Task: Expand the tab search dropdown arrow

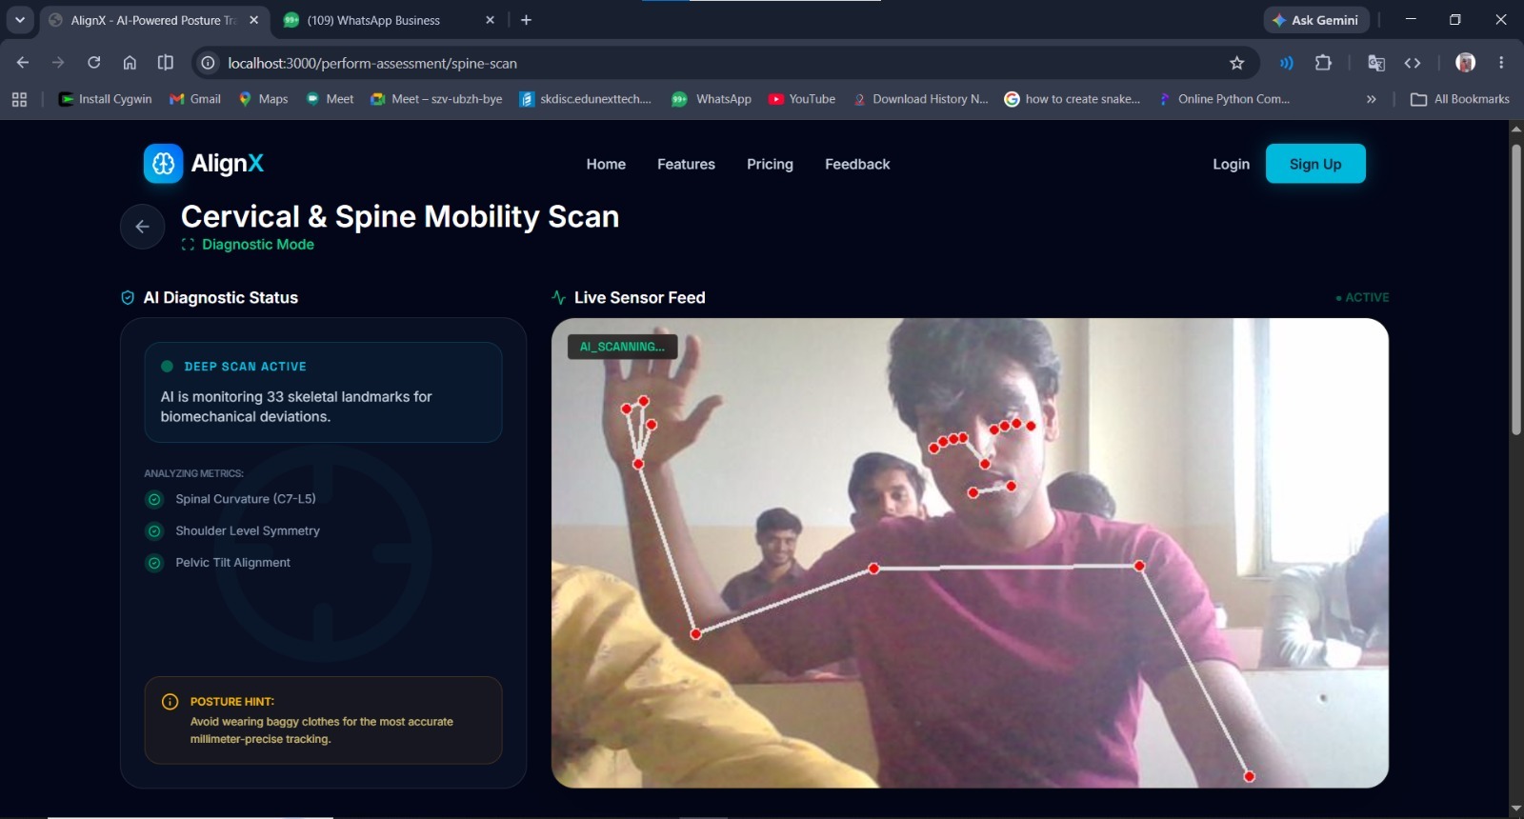Action: point(20,20)
